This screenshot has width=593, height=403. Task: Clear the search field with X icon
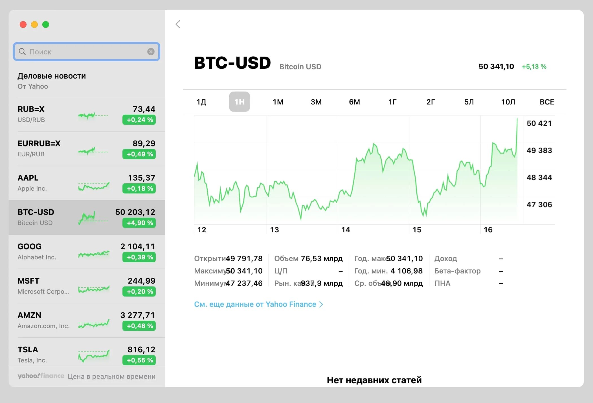coord(151,52)
